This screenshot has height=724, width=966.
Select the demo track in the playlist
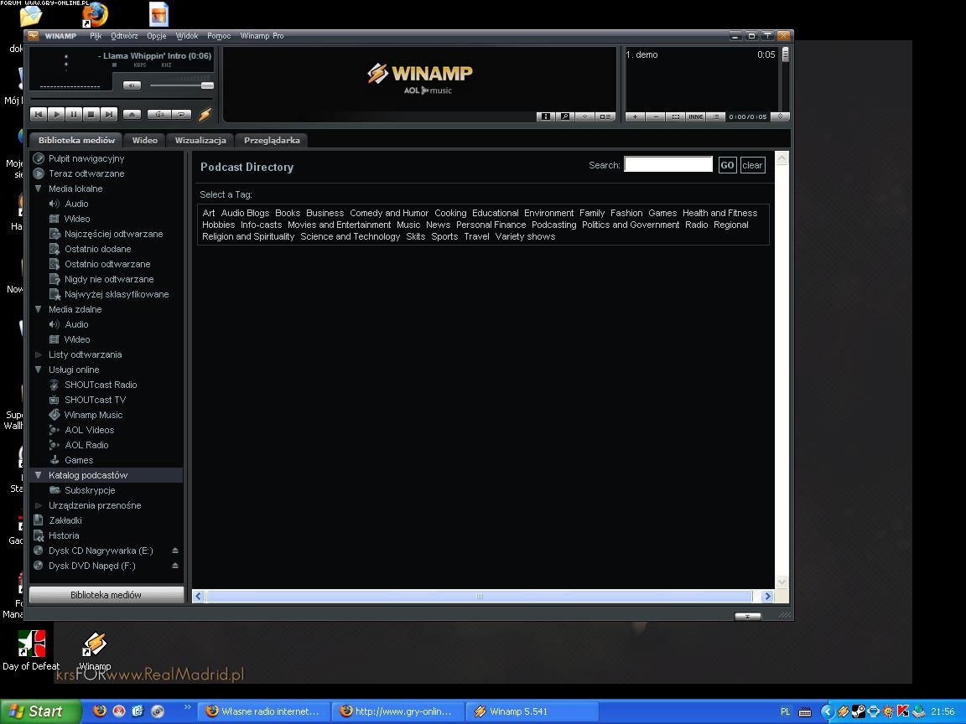(700, 54)
